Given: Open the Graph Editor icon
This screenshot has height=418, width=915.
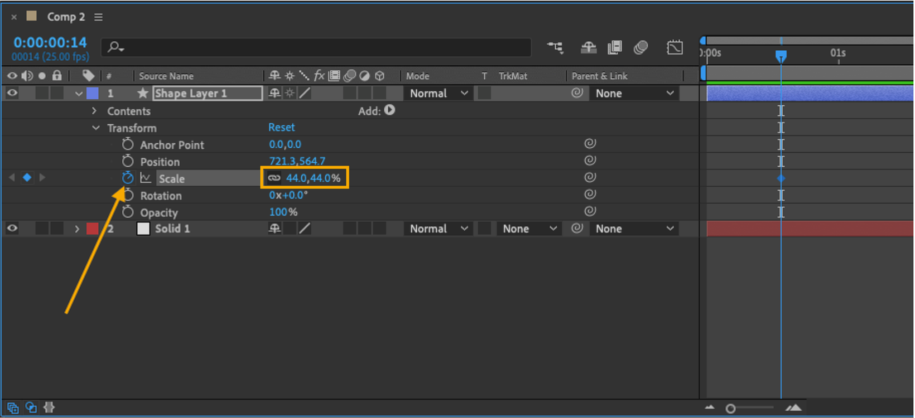Looking at the screenshot, I should pyautogui.click(x=675, y=48).
